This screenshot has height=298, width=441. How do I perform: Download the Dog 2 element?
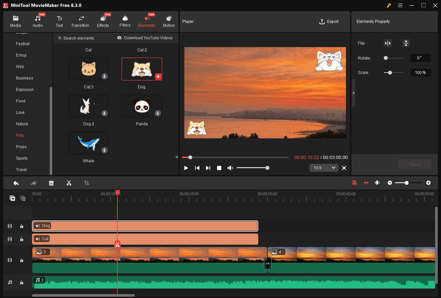(x=104, y=113)
